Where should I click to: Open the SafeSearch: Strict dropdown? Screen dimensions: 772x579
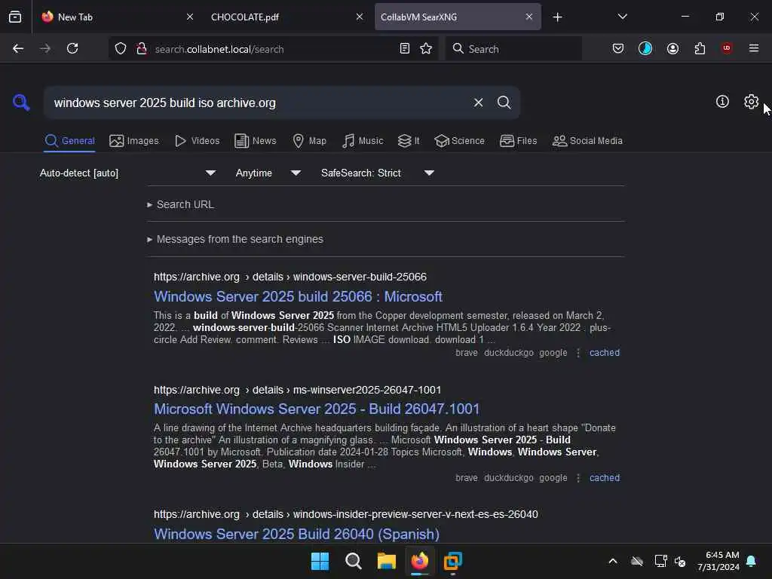click(x=377, y=173)
